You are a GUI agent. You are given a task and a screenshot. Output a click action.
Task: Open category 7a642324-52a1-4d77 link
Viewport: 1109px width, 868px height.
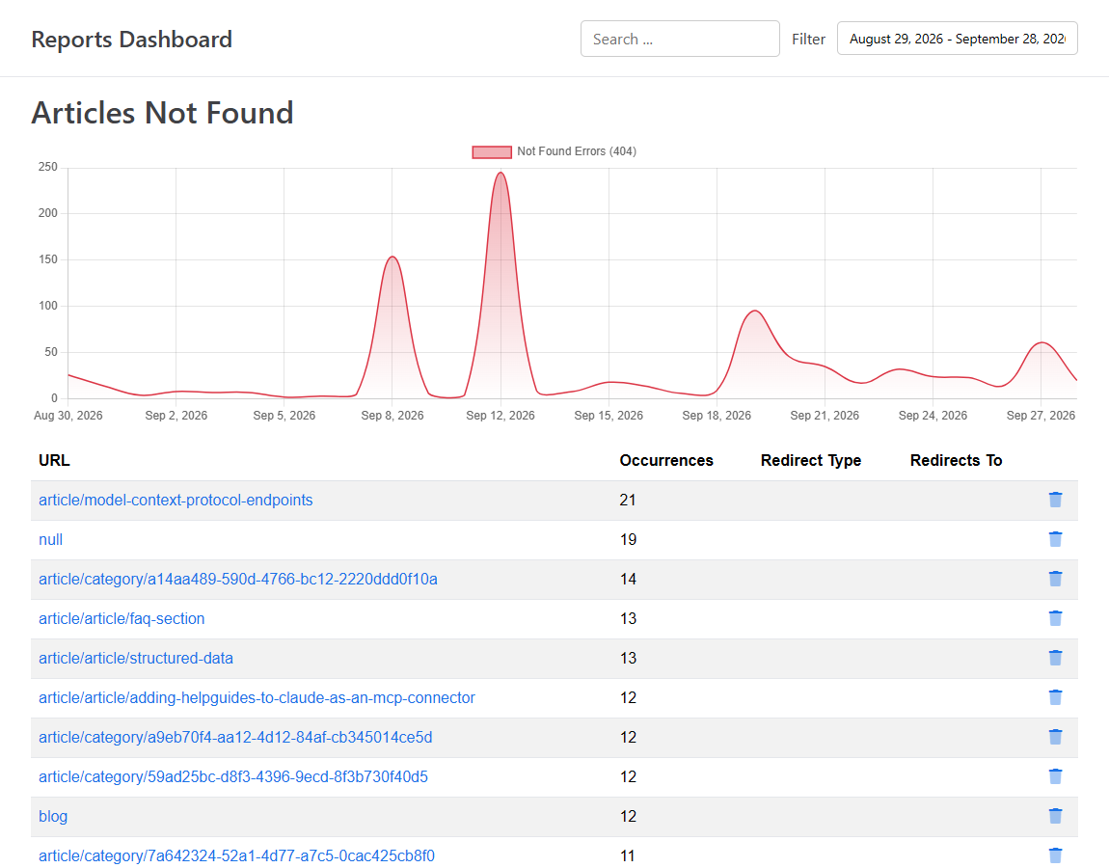coord(236,856)
